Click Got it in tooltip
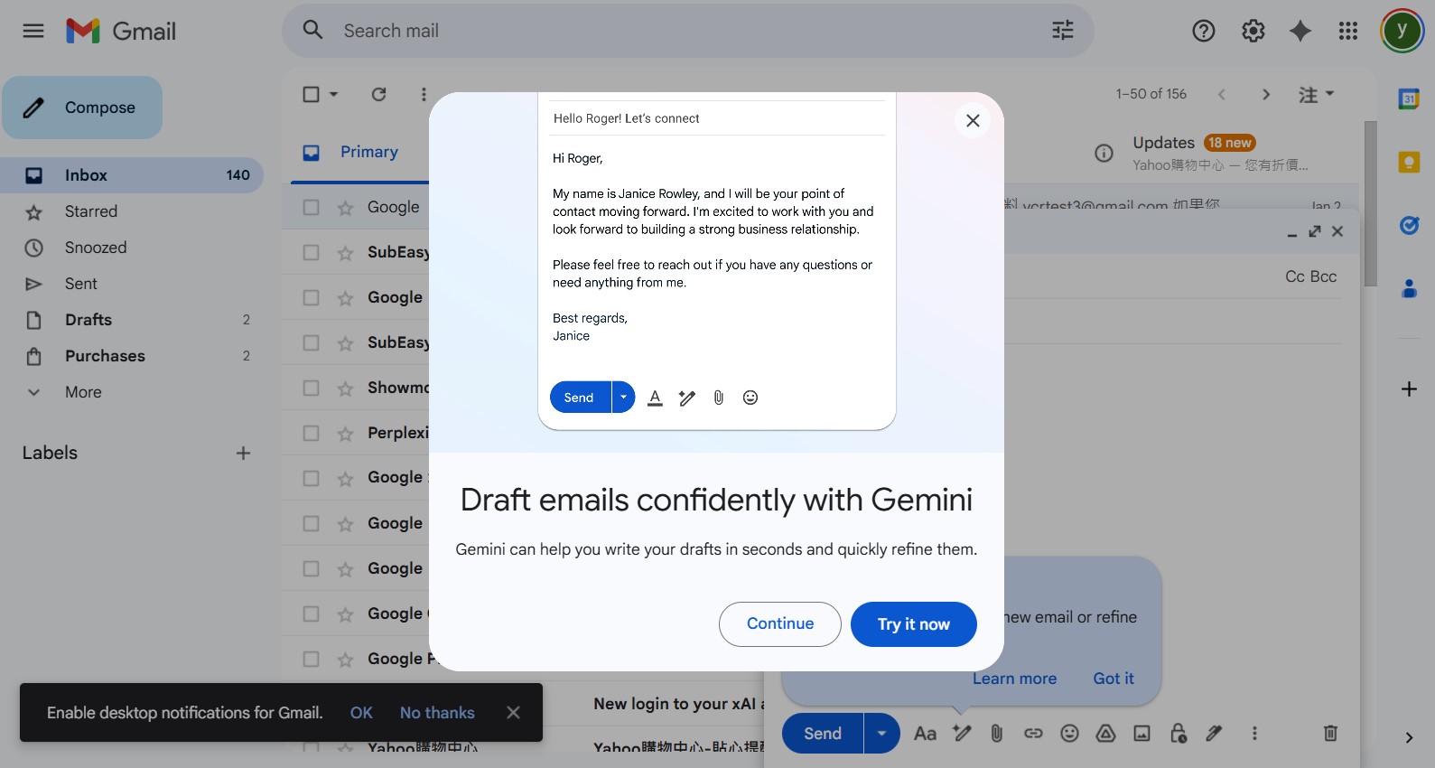The height and width of the screenshot is (768, 1435). click(1114, 679)
